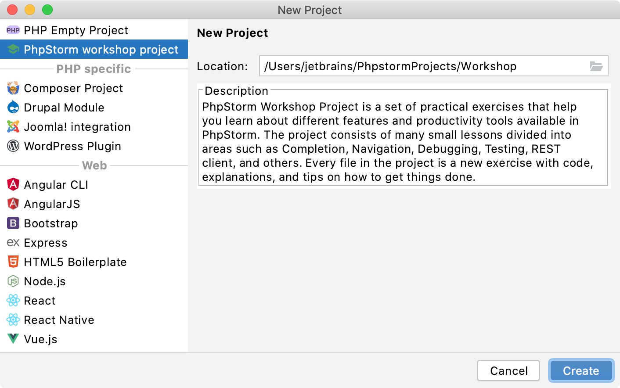Image resolution: width=620 pixels, height=388 pixels.
Task: Create the Workshop project
Action: point(580,370)
